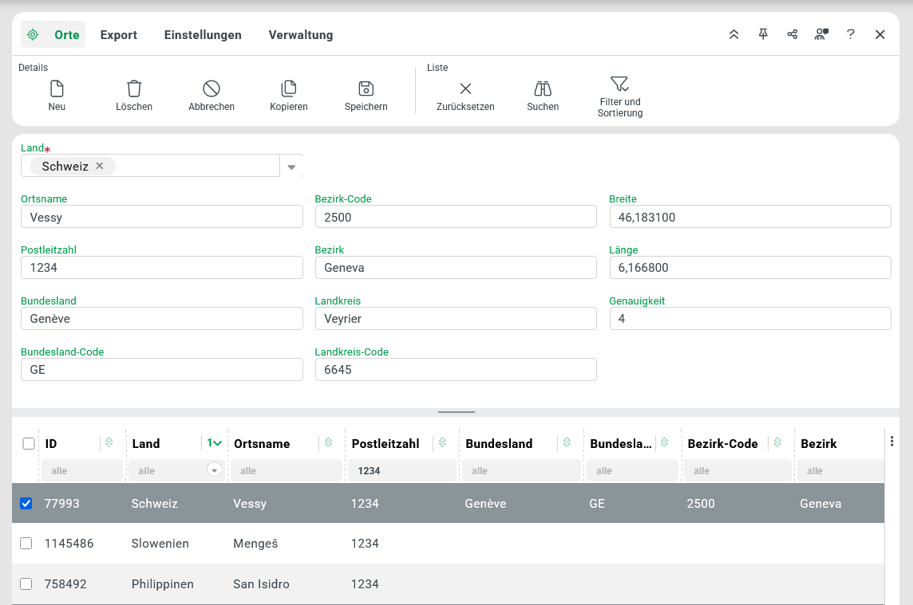Click the Abbrechen cancel icon

[211, 88]
